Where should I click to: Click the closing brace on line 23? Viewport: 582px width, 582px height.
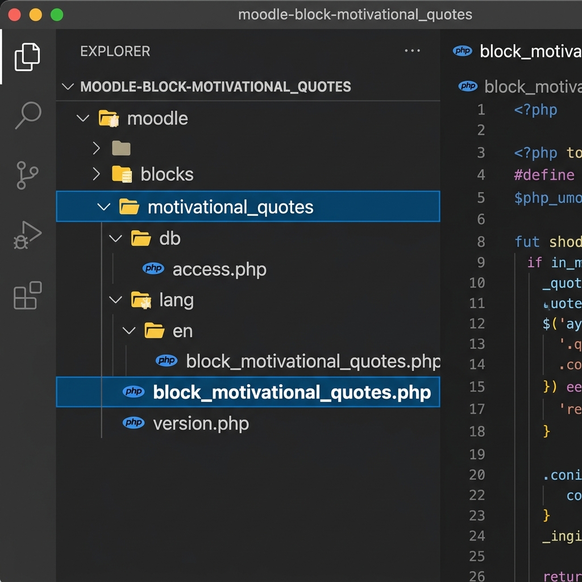click(546, 516)
